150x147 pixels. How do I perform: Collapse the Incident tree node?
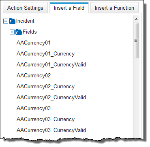(6, 21)
